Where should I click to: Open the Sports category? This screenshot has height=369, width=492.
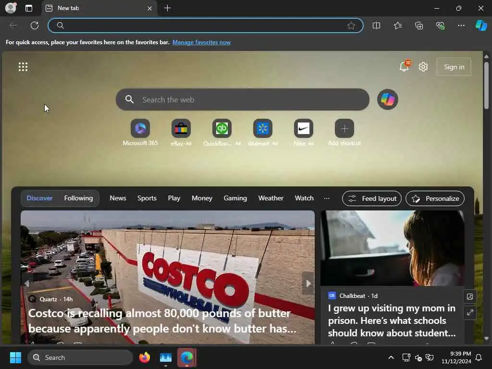147,198
